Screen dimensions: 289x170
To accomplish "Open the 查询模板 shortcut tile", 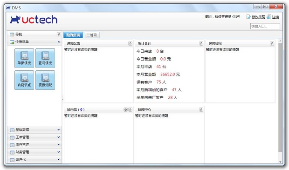I will click(45, 58).
